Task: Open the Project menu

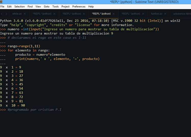Action: (x=65, y=7)
